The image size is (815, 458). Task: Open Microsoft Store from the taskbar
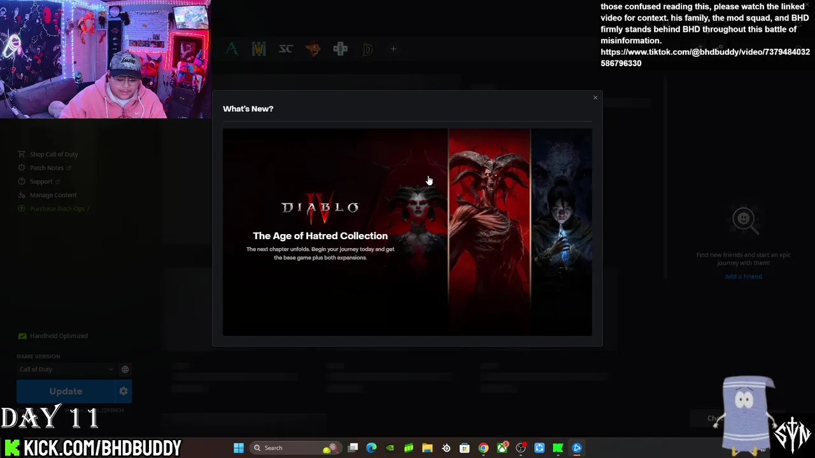point(464,448)
